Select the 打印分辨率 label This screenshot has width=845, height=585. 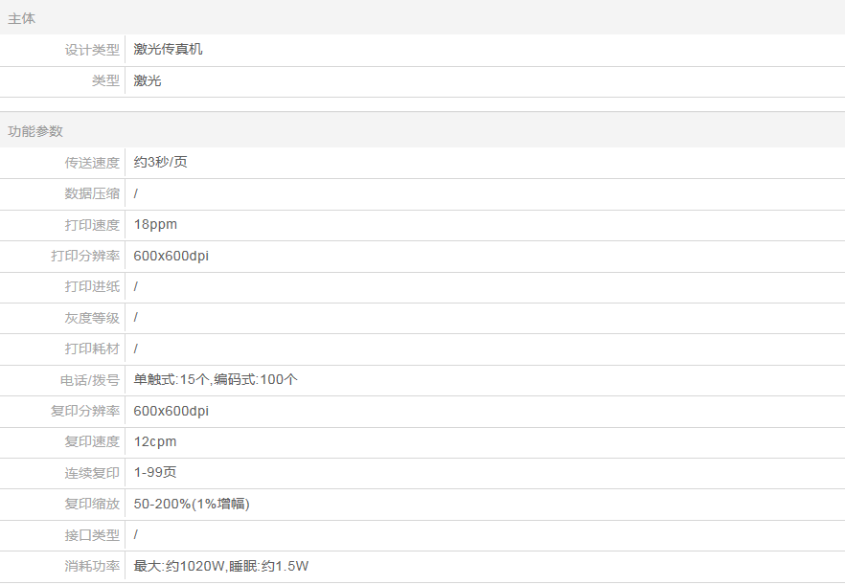click(x=85, y=256)
